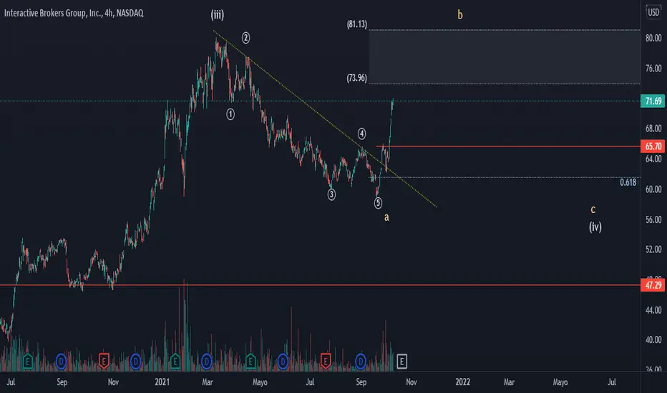Select the red horizontal support line at 47.29
This screenshot has height=393, width=667.
tap(321, 285)
